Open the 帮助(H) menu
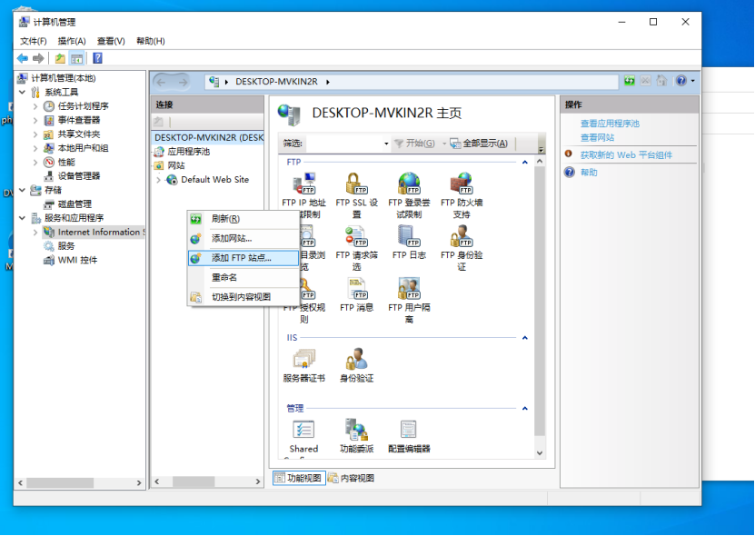This screenshot has height=536, width=755. click(x=150, y=41)
